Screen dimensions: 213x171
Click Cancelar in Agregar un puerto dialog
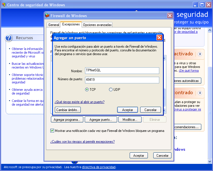click(150, 110)
